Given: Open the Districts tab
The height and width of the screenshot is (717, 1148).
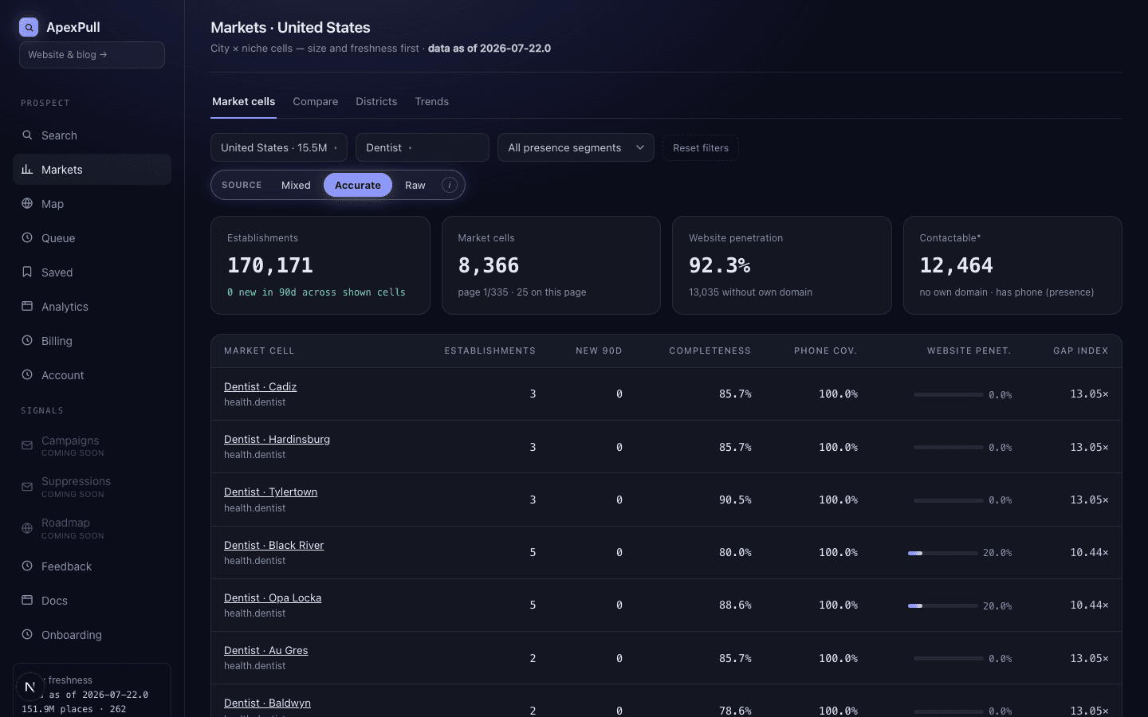Looking at the screenshot, I should pyautogui.click(x=376, y=102).
